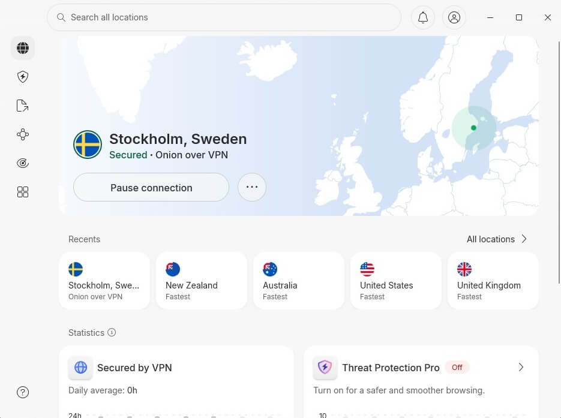The width and height of the screenshot is (561, 418).
Task: Open the three-dots connection options button
Action: pyautogui.click(x=252, y=187)
